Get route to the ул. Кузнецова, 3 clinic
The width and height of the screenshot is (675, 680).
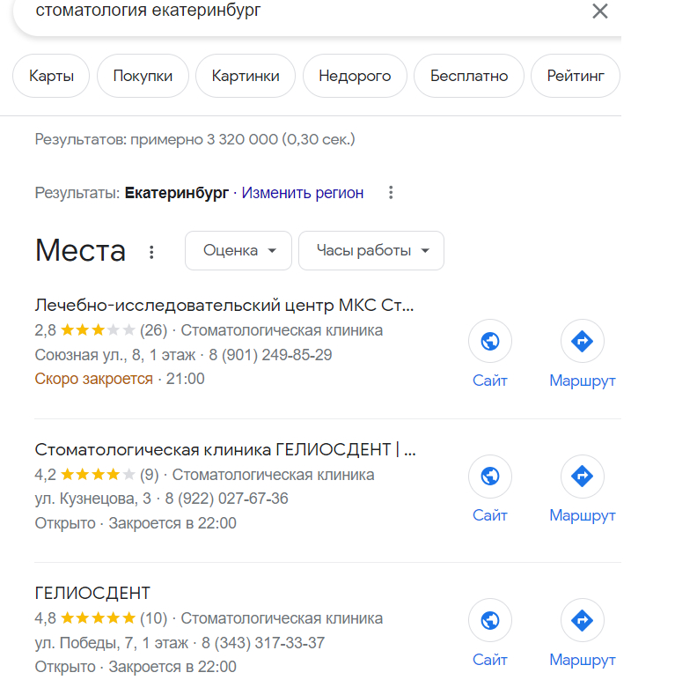[582, 477]
